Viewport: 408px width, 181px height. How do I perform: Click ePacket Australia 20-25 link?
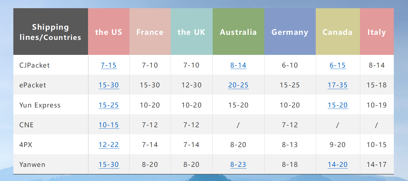click(238, 85)
